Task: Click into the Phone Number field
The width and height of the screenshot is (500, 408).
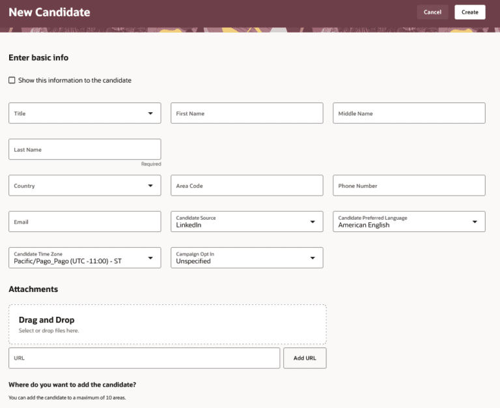Action: (409, 186)
